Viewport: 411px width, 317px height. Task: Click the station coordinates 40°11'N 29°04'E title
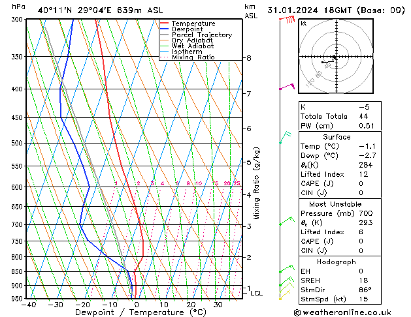tap(101, 10)
